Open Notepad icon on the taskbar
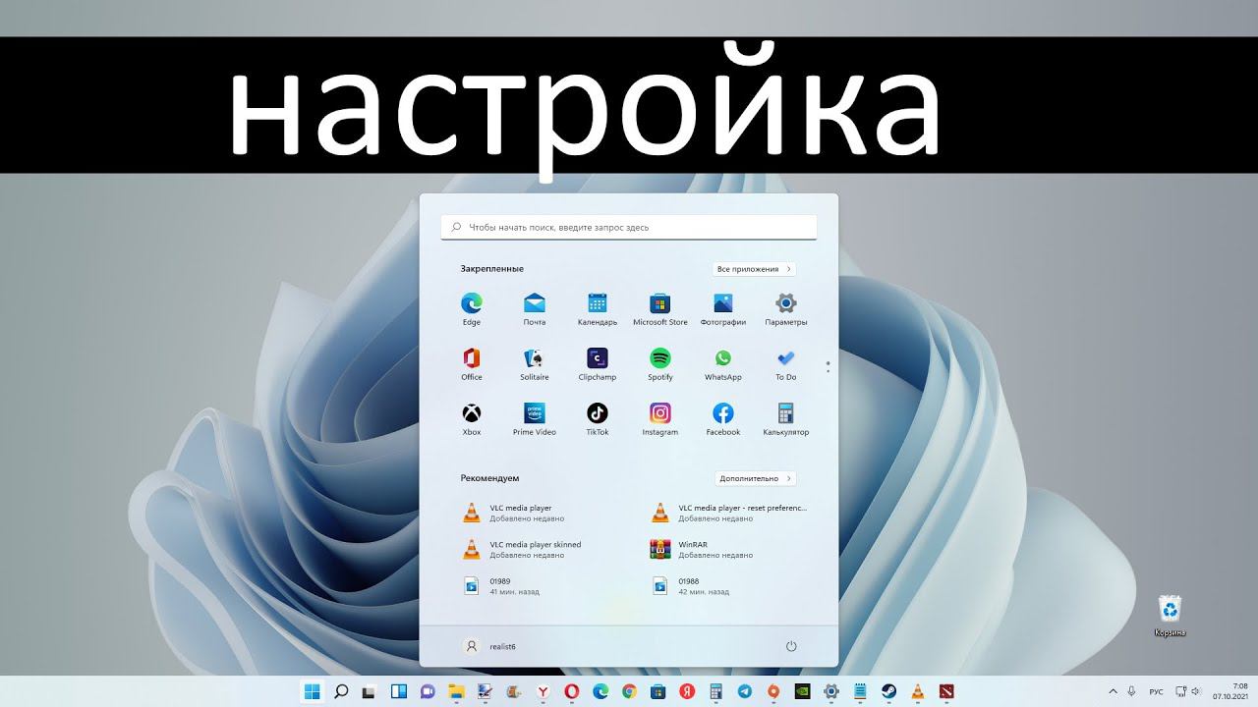The image size is (1258, 707). tap(860, 691)
